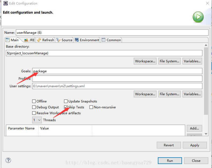Close the Edit Configuration dialog with X

coord(207,3)
